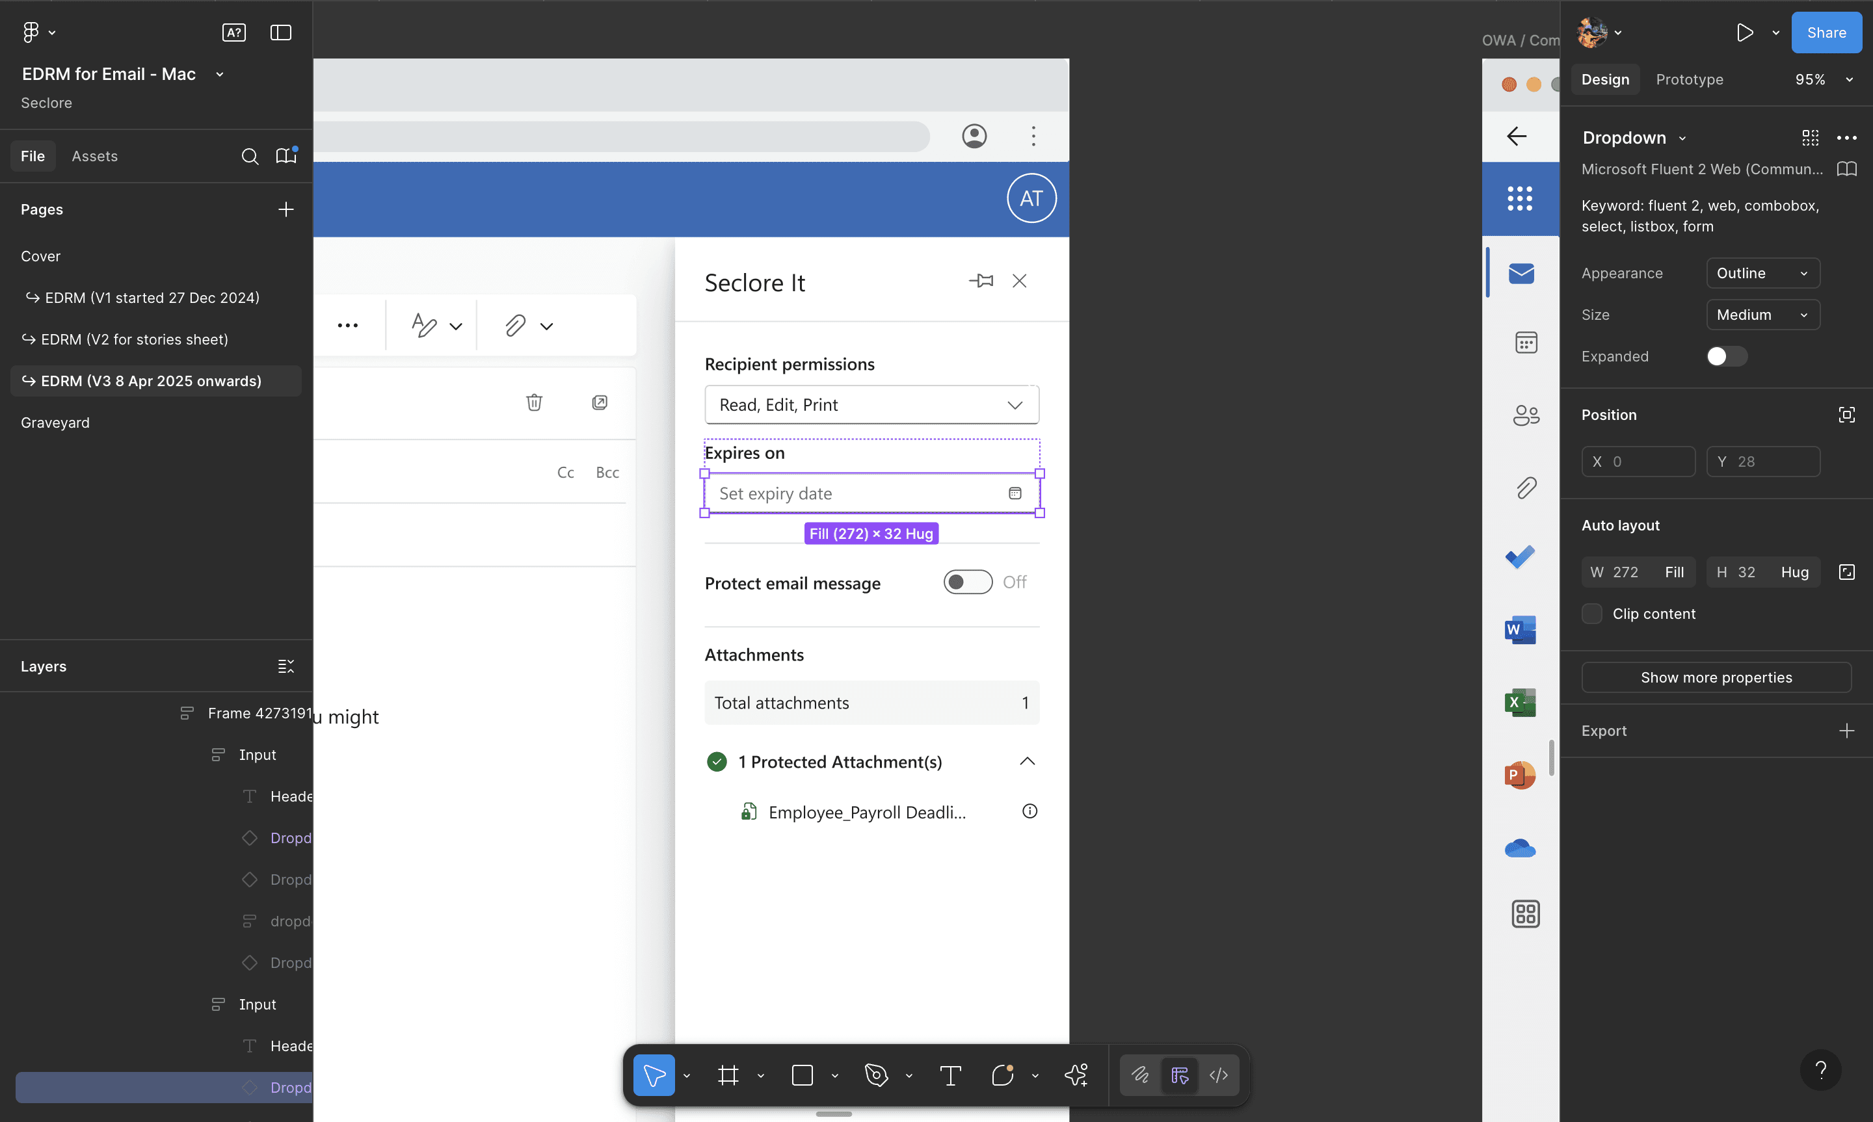Click the search icon in the File panel
The image size is (1873, 1122).
coord(250,156)
